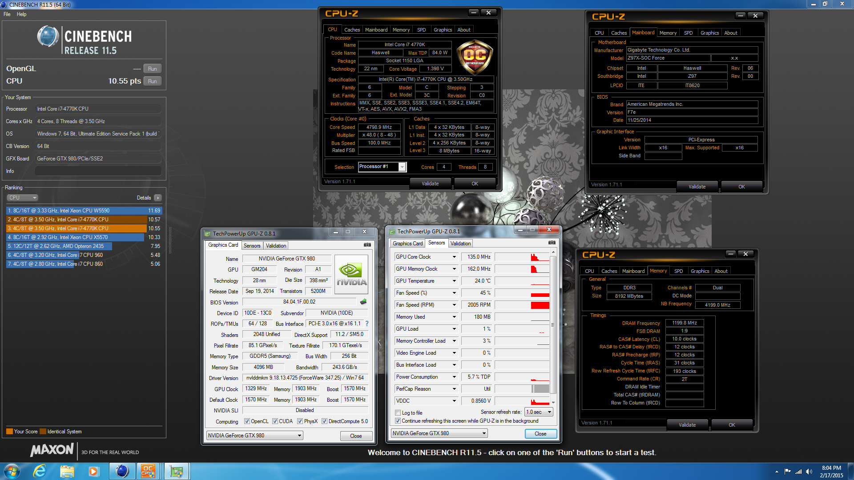Open Action Center flag icon in the tray
This screenshot has height=480, width=854.
788,472
